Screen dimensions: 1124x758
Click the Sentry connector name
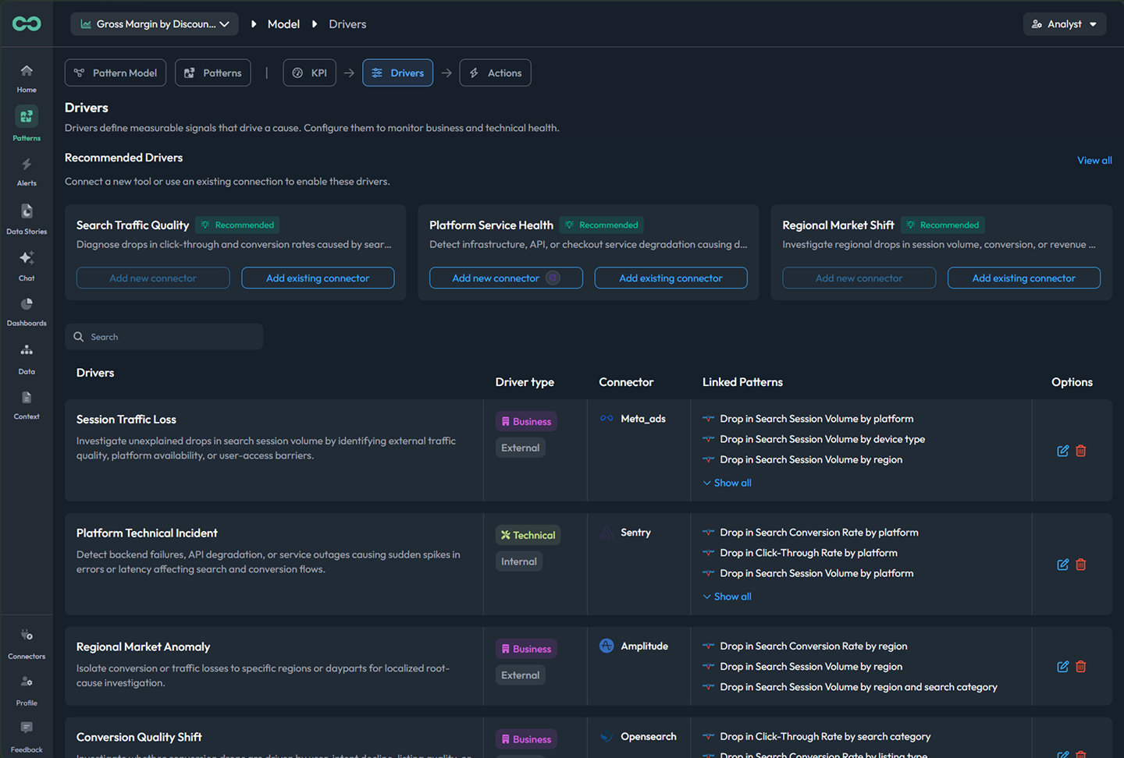[x=635, y=533]
